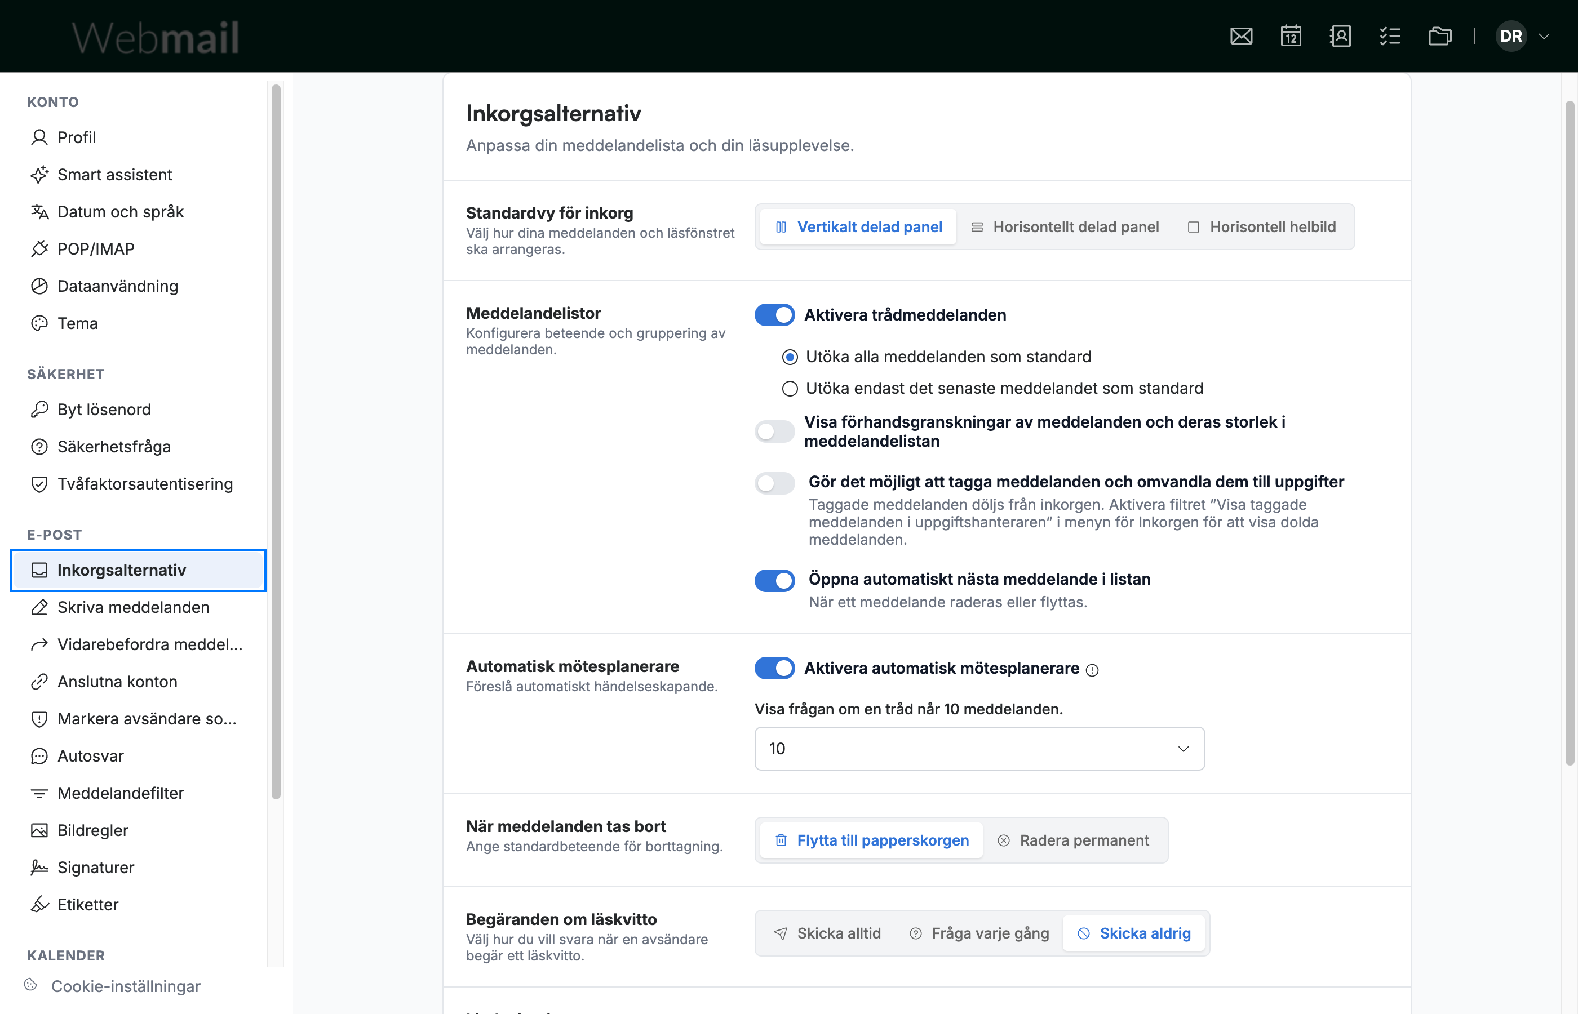Click the question icon beside Säkerhetsfråga

click(39, 447)
